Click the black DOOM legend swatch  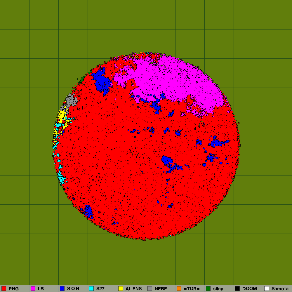[x=237, y=288]
